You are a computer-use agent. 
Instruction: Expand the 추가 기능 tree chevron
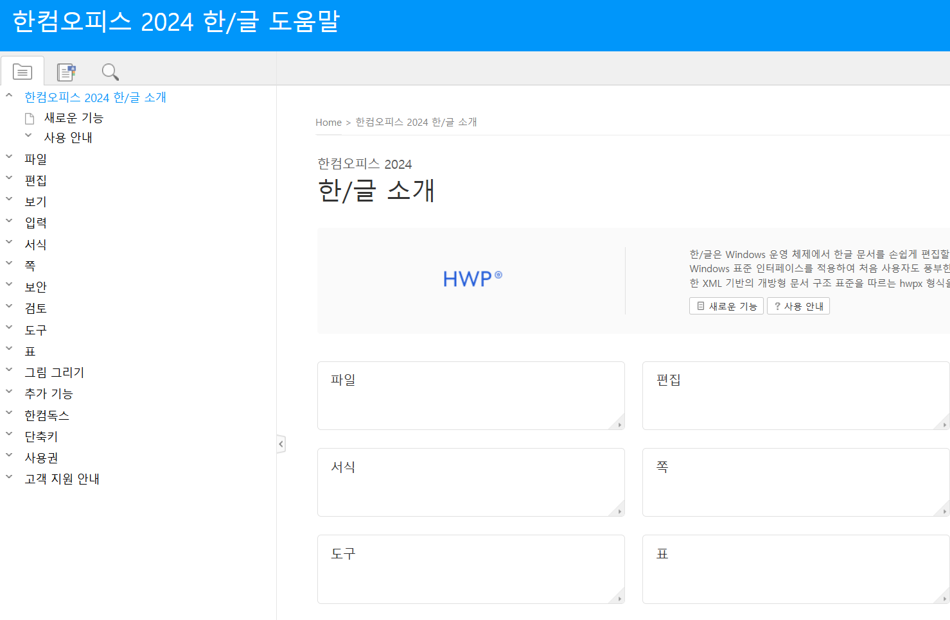tap(9, 391)
